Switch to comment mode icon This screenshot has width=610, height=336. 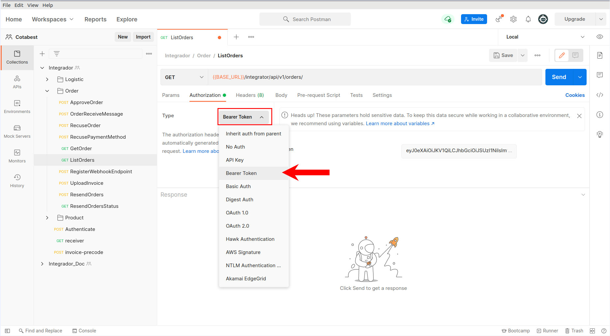tap(575, 55)
